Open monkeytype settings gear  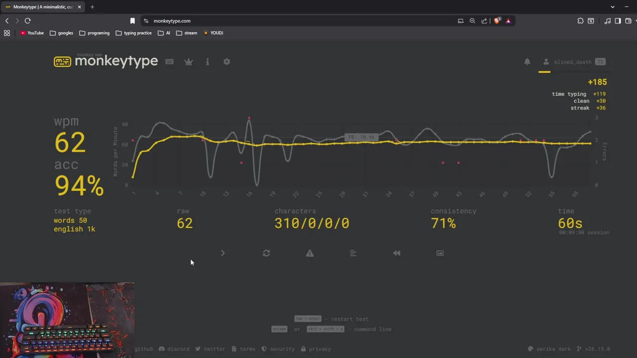point(227,62)
